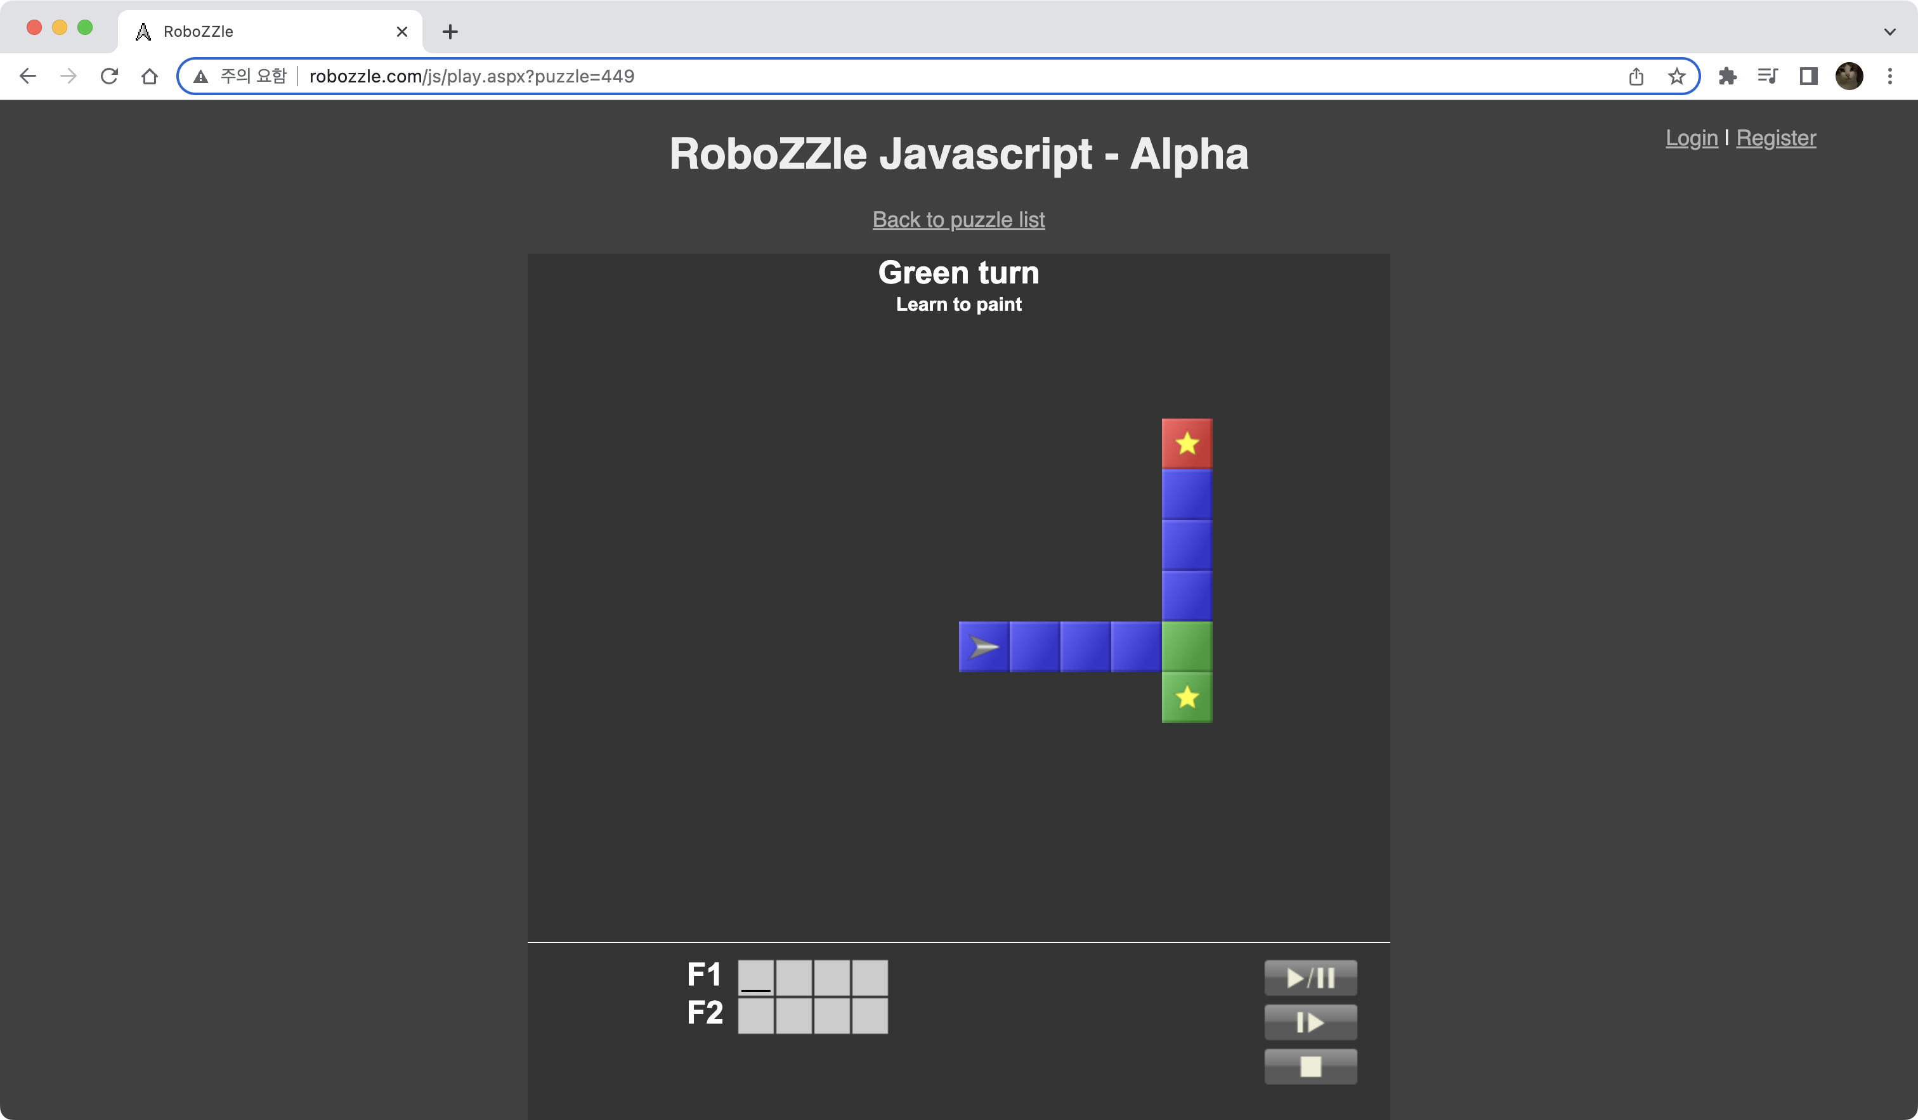Expand the tab search chevron
1918x1120 pixels.
[1890, 31]
